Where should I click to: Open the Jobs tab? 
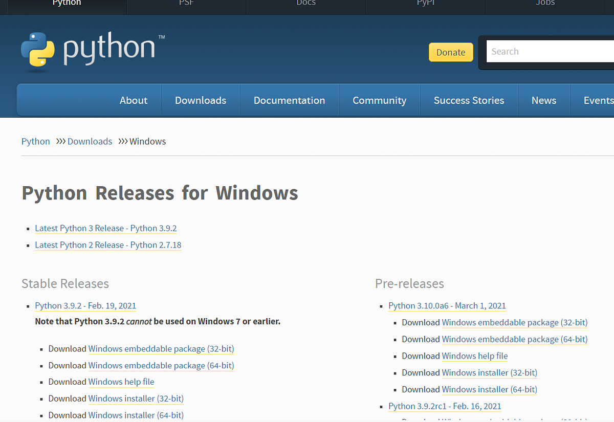(545, 4)
